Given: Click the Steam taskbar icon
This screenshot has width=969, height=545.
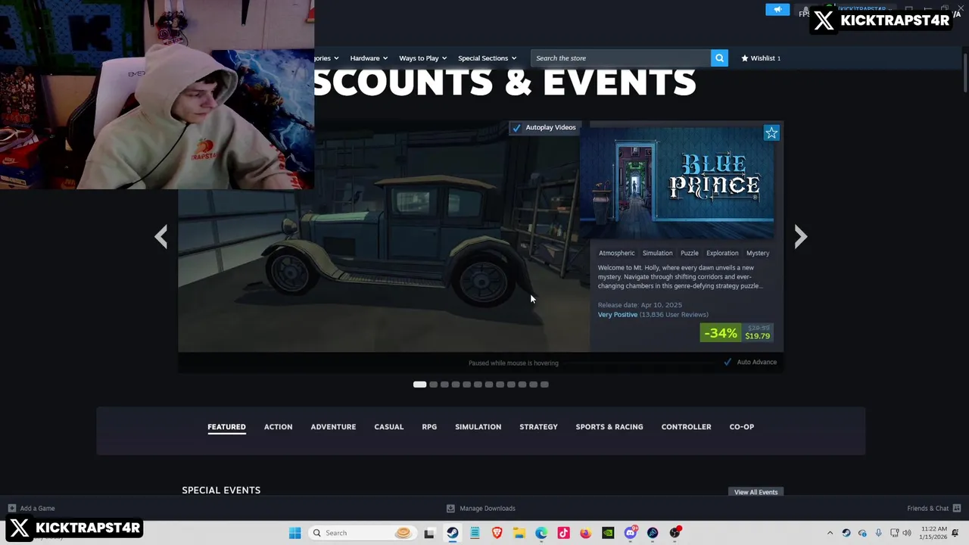Looking at the screenshot, I should 452,533.
